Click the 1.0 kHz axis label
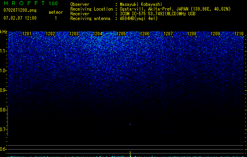Viewport: 247px width, 157px height. (x=3, y=71)
